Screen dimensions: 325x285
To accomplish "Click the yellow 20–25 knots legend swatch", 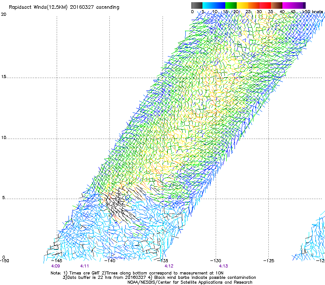I will 242,5.
